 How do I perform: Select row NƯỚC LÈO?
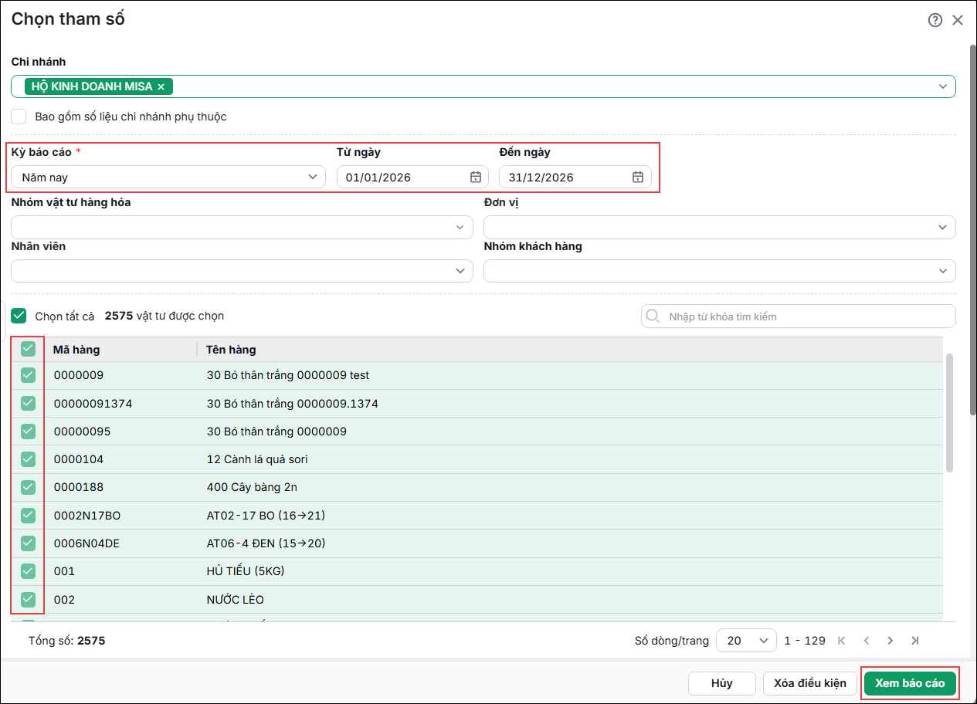click(x=477, y=599)
